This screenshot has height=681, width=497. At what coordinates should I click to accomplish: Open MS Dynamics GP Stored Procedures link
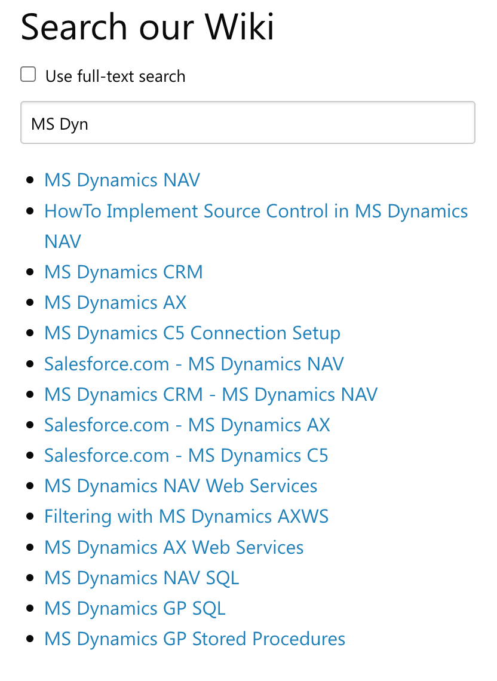click(x=195, y=639)
